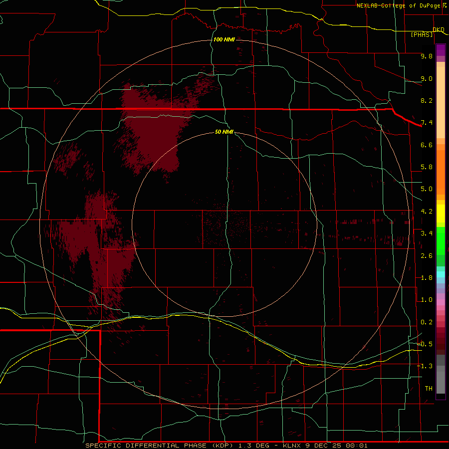449x449 pixels.
Task: Click the 0.2 value on the KDP scale
Action: (427, 322)
